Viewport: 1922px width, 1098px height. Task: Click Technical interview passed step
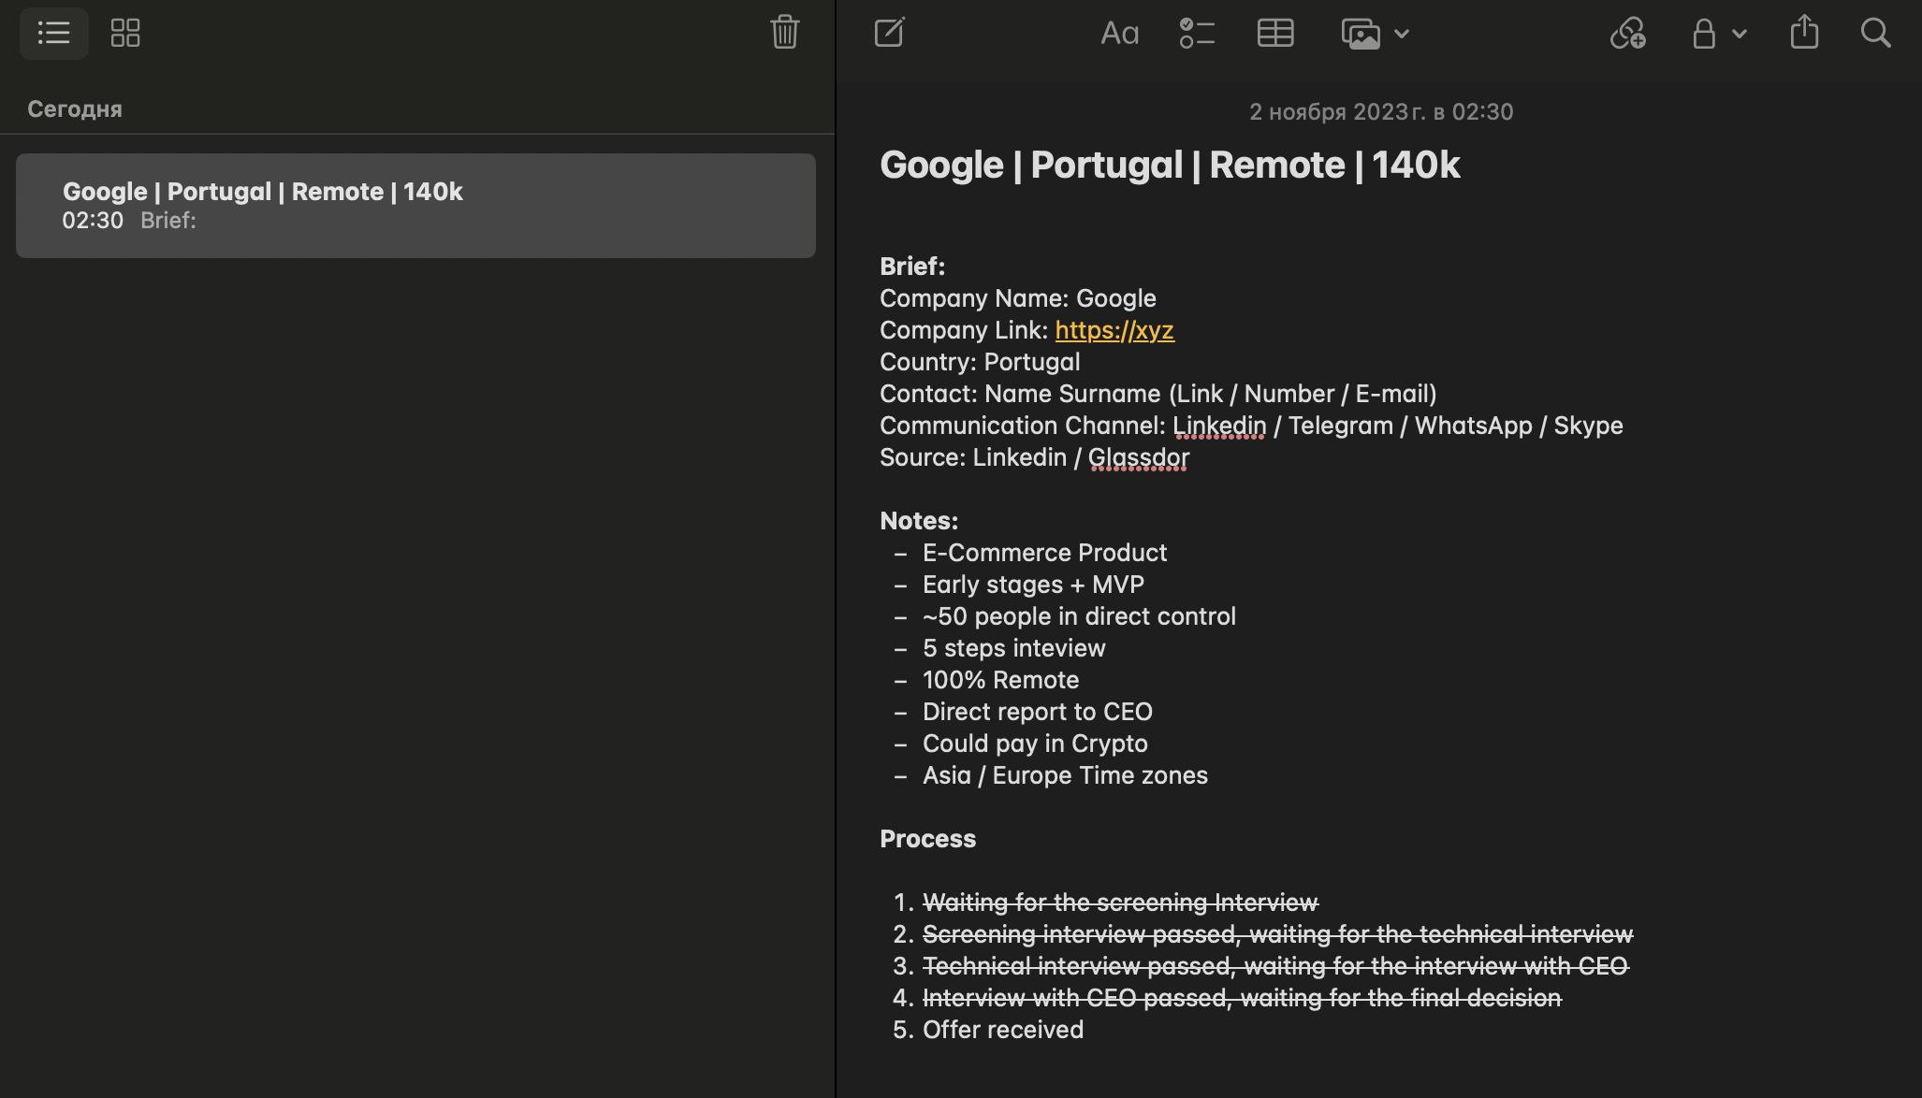pyautogui.click(x=1275, y=966)
